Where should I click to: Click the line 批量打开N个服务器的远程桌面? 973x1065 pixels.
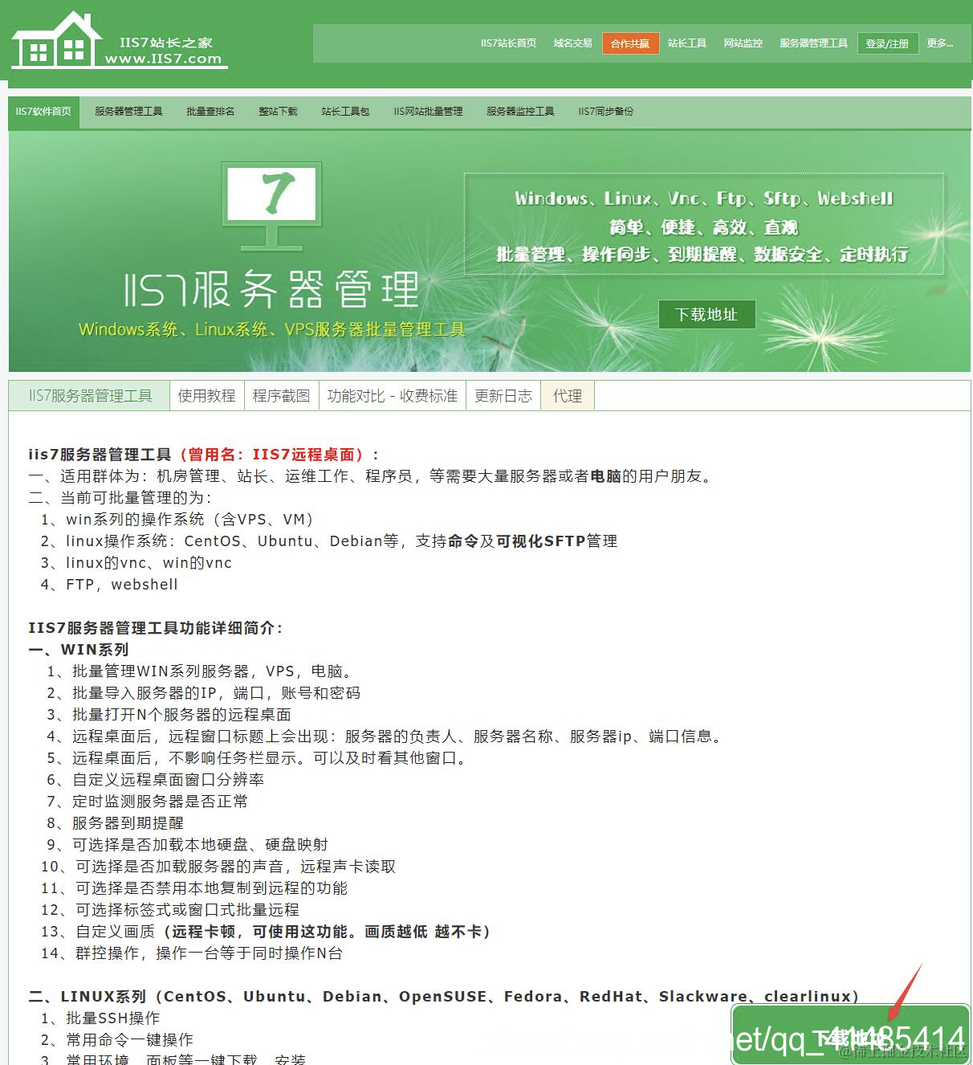coord(181,715)
